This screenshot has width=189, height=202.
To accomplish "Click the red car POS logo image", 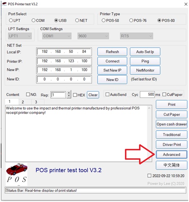I will pyautogui.click(x=16, y=174).
